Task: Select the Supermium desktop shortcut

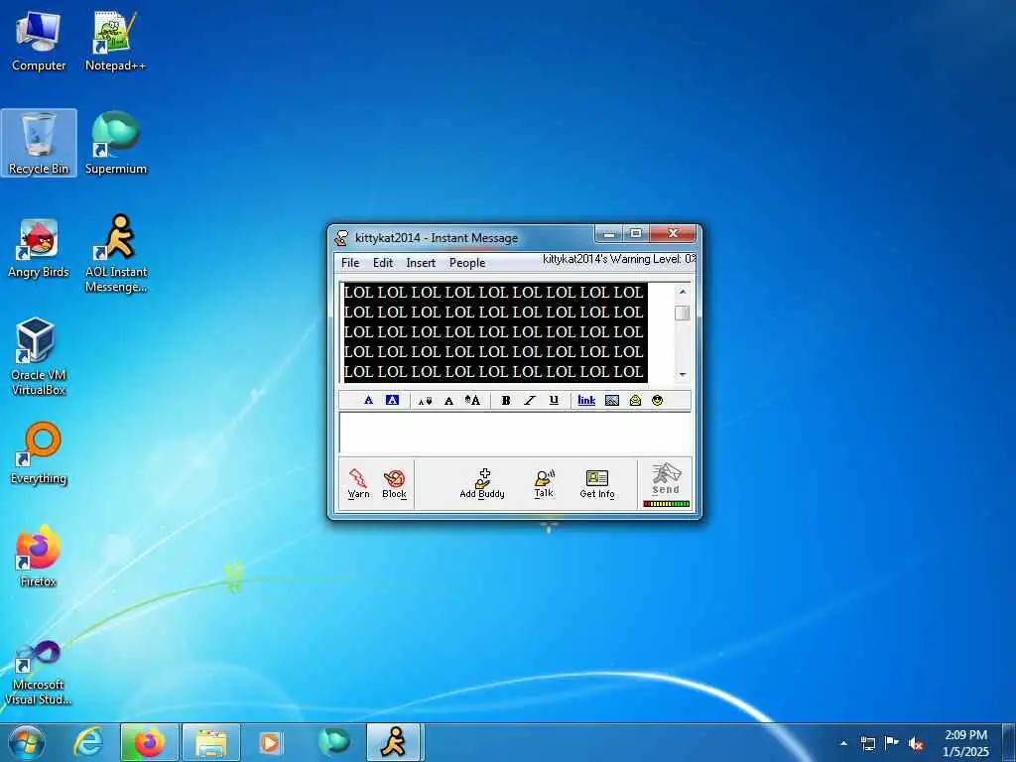Action: (116, 143)
